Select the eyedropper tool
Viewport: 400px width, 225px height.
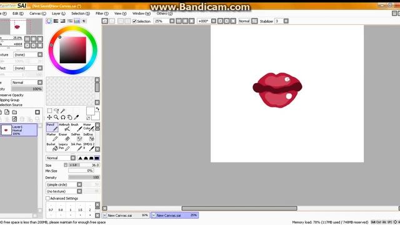pos(76,117)
